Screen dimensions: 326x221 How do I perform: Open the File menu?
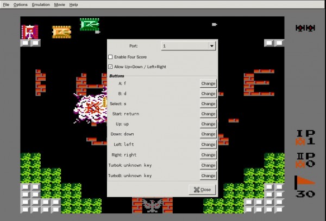tap(6, 4)
